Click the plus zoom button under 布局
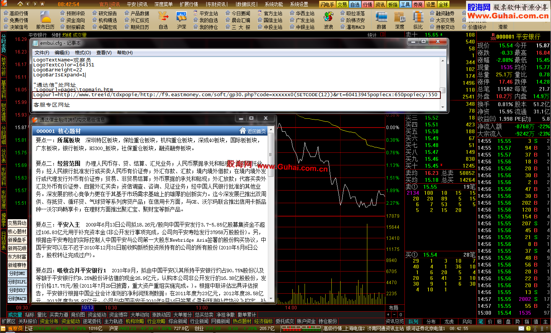Image resolution: width=551 pixels, height=333 pixels. [x=388, y=315]
